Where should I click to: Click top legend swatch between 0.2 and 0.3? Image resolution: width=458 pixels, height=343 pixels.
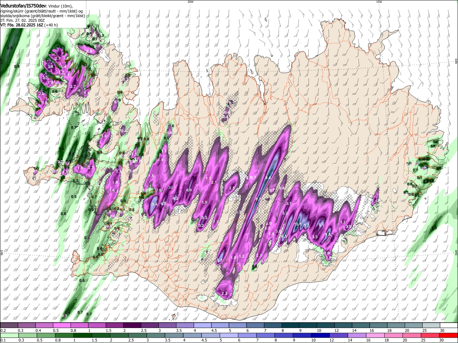click(x=9, y=325)
